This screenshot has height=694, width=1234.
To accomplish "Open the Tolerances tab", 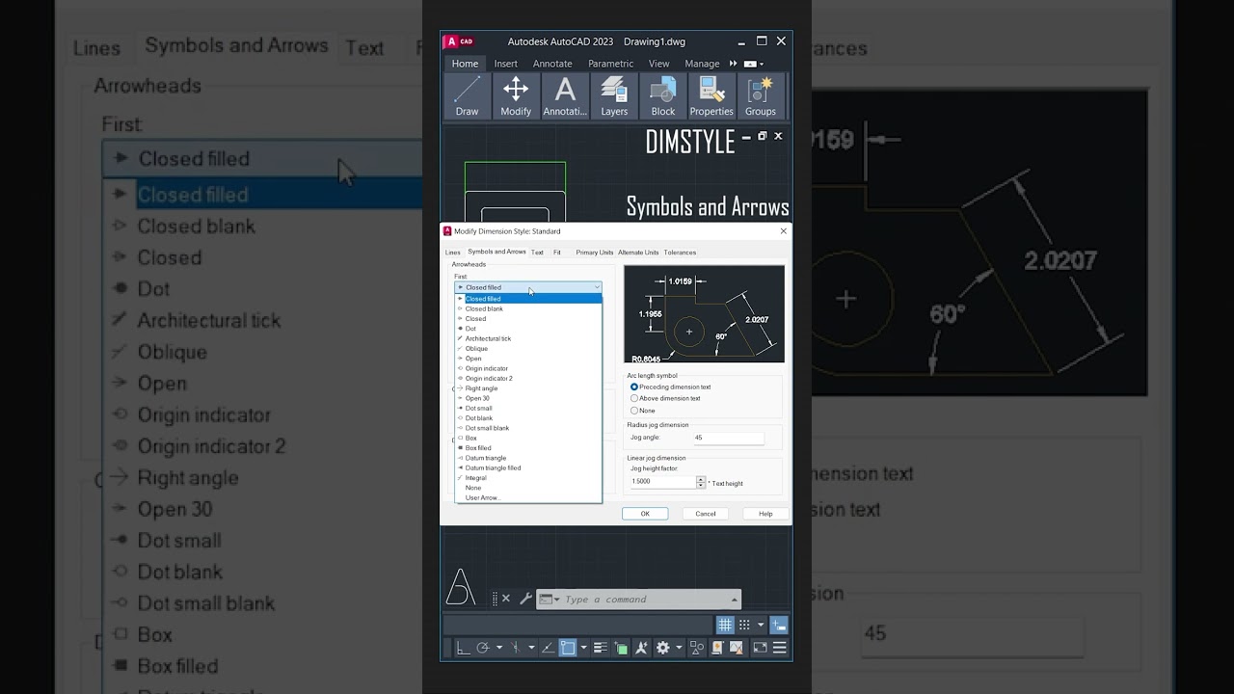I will [x=680, y=253].
